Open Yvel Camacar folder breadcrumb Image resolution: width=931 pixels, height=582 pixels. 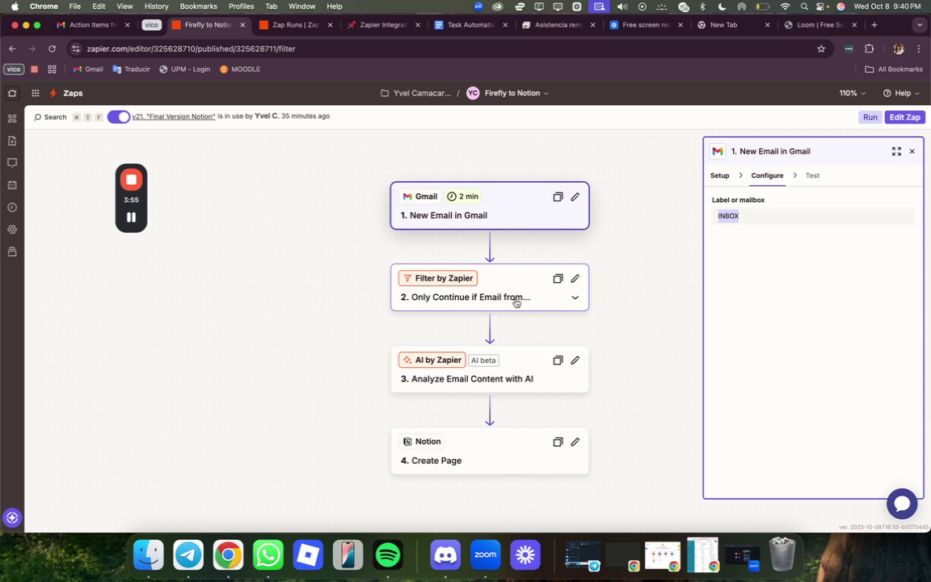[415, 93]
